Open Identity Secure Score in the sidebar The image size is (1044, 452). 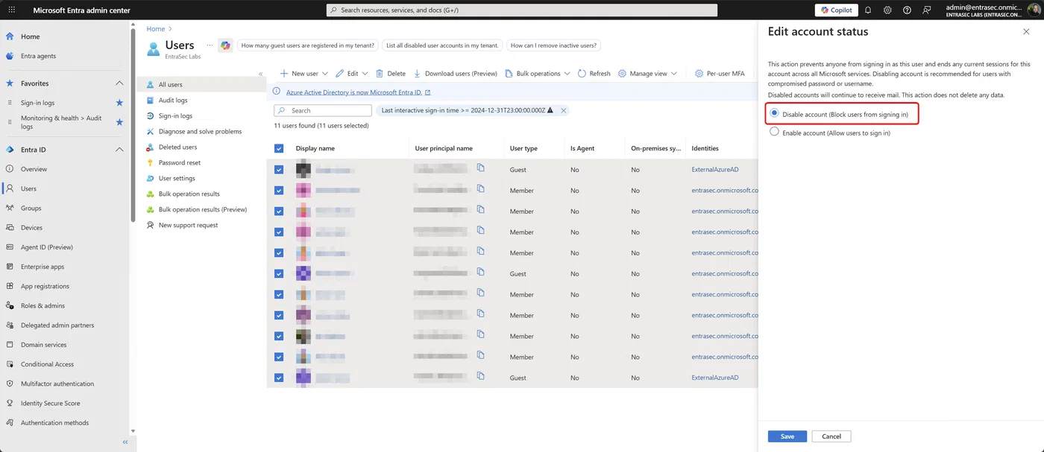coord(50,404)
